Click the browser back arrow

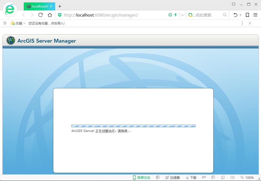tap(23, 15)
